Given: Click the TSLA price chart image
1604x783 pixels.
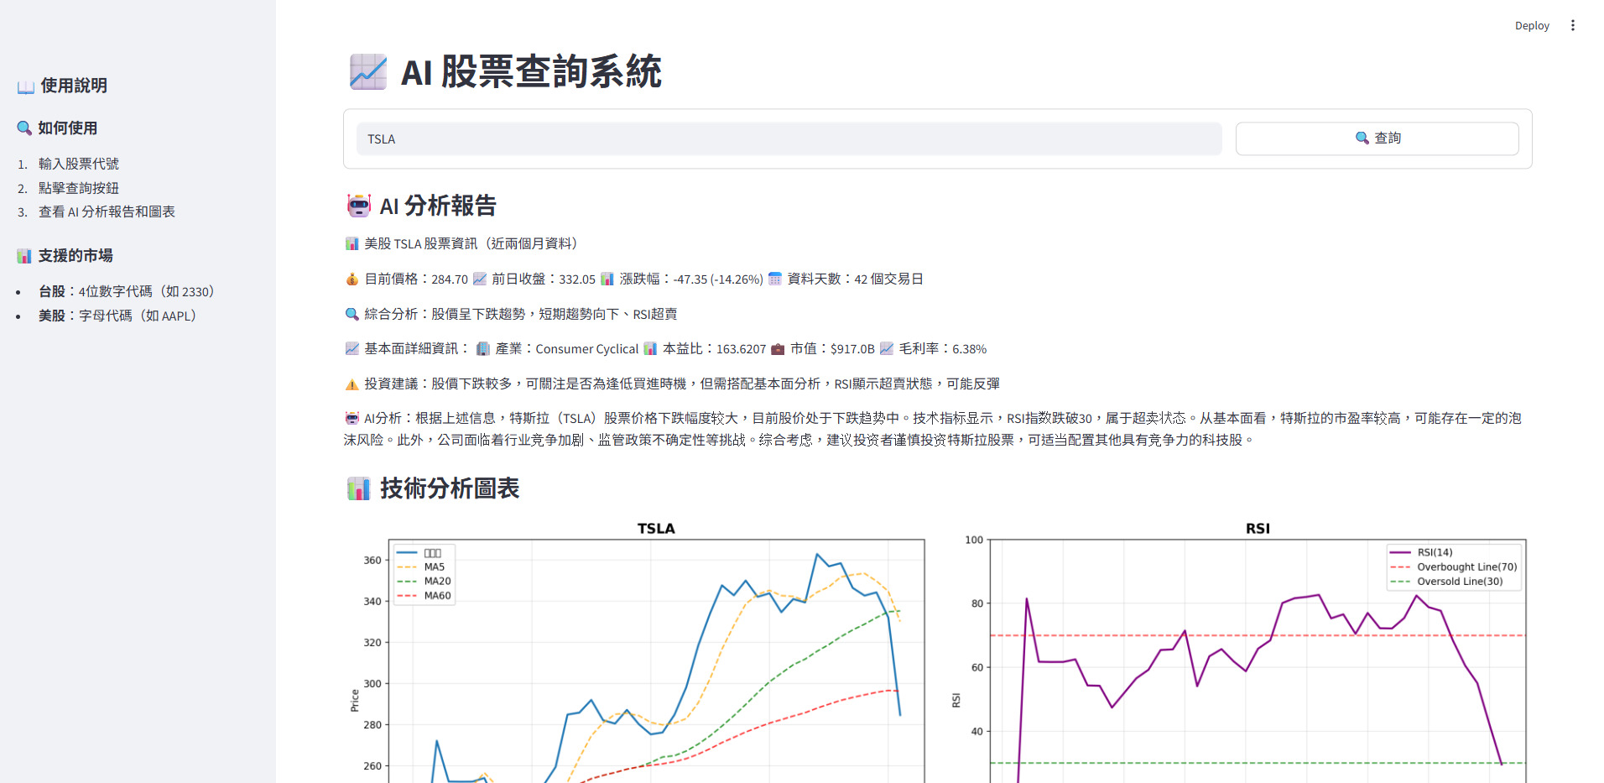Looking at the screenshot, I should point(639,652).
